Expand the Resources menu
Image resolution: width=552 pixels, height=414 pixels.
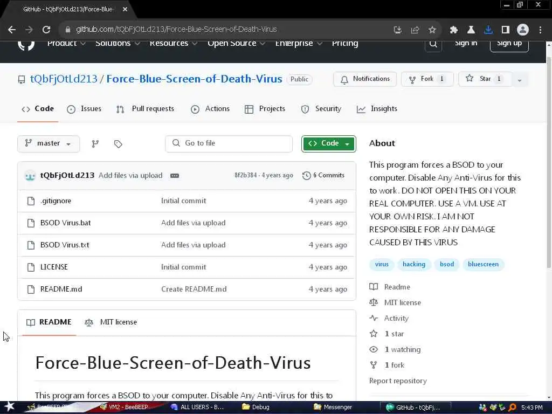174,43
